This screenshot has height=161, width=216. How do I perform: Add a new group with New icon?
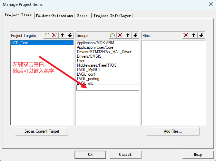point(112,36)
